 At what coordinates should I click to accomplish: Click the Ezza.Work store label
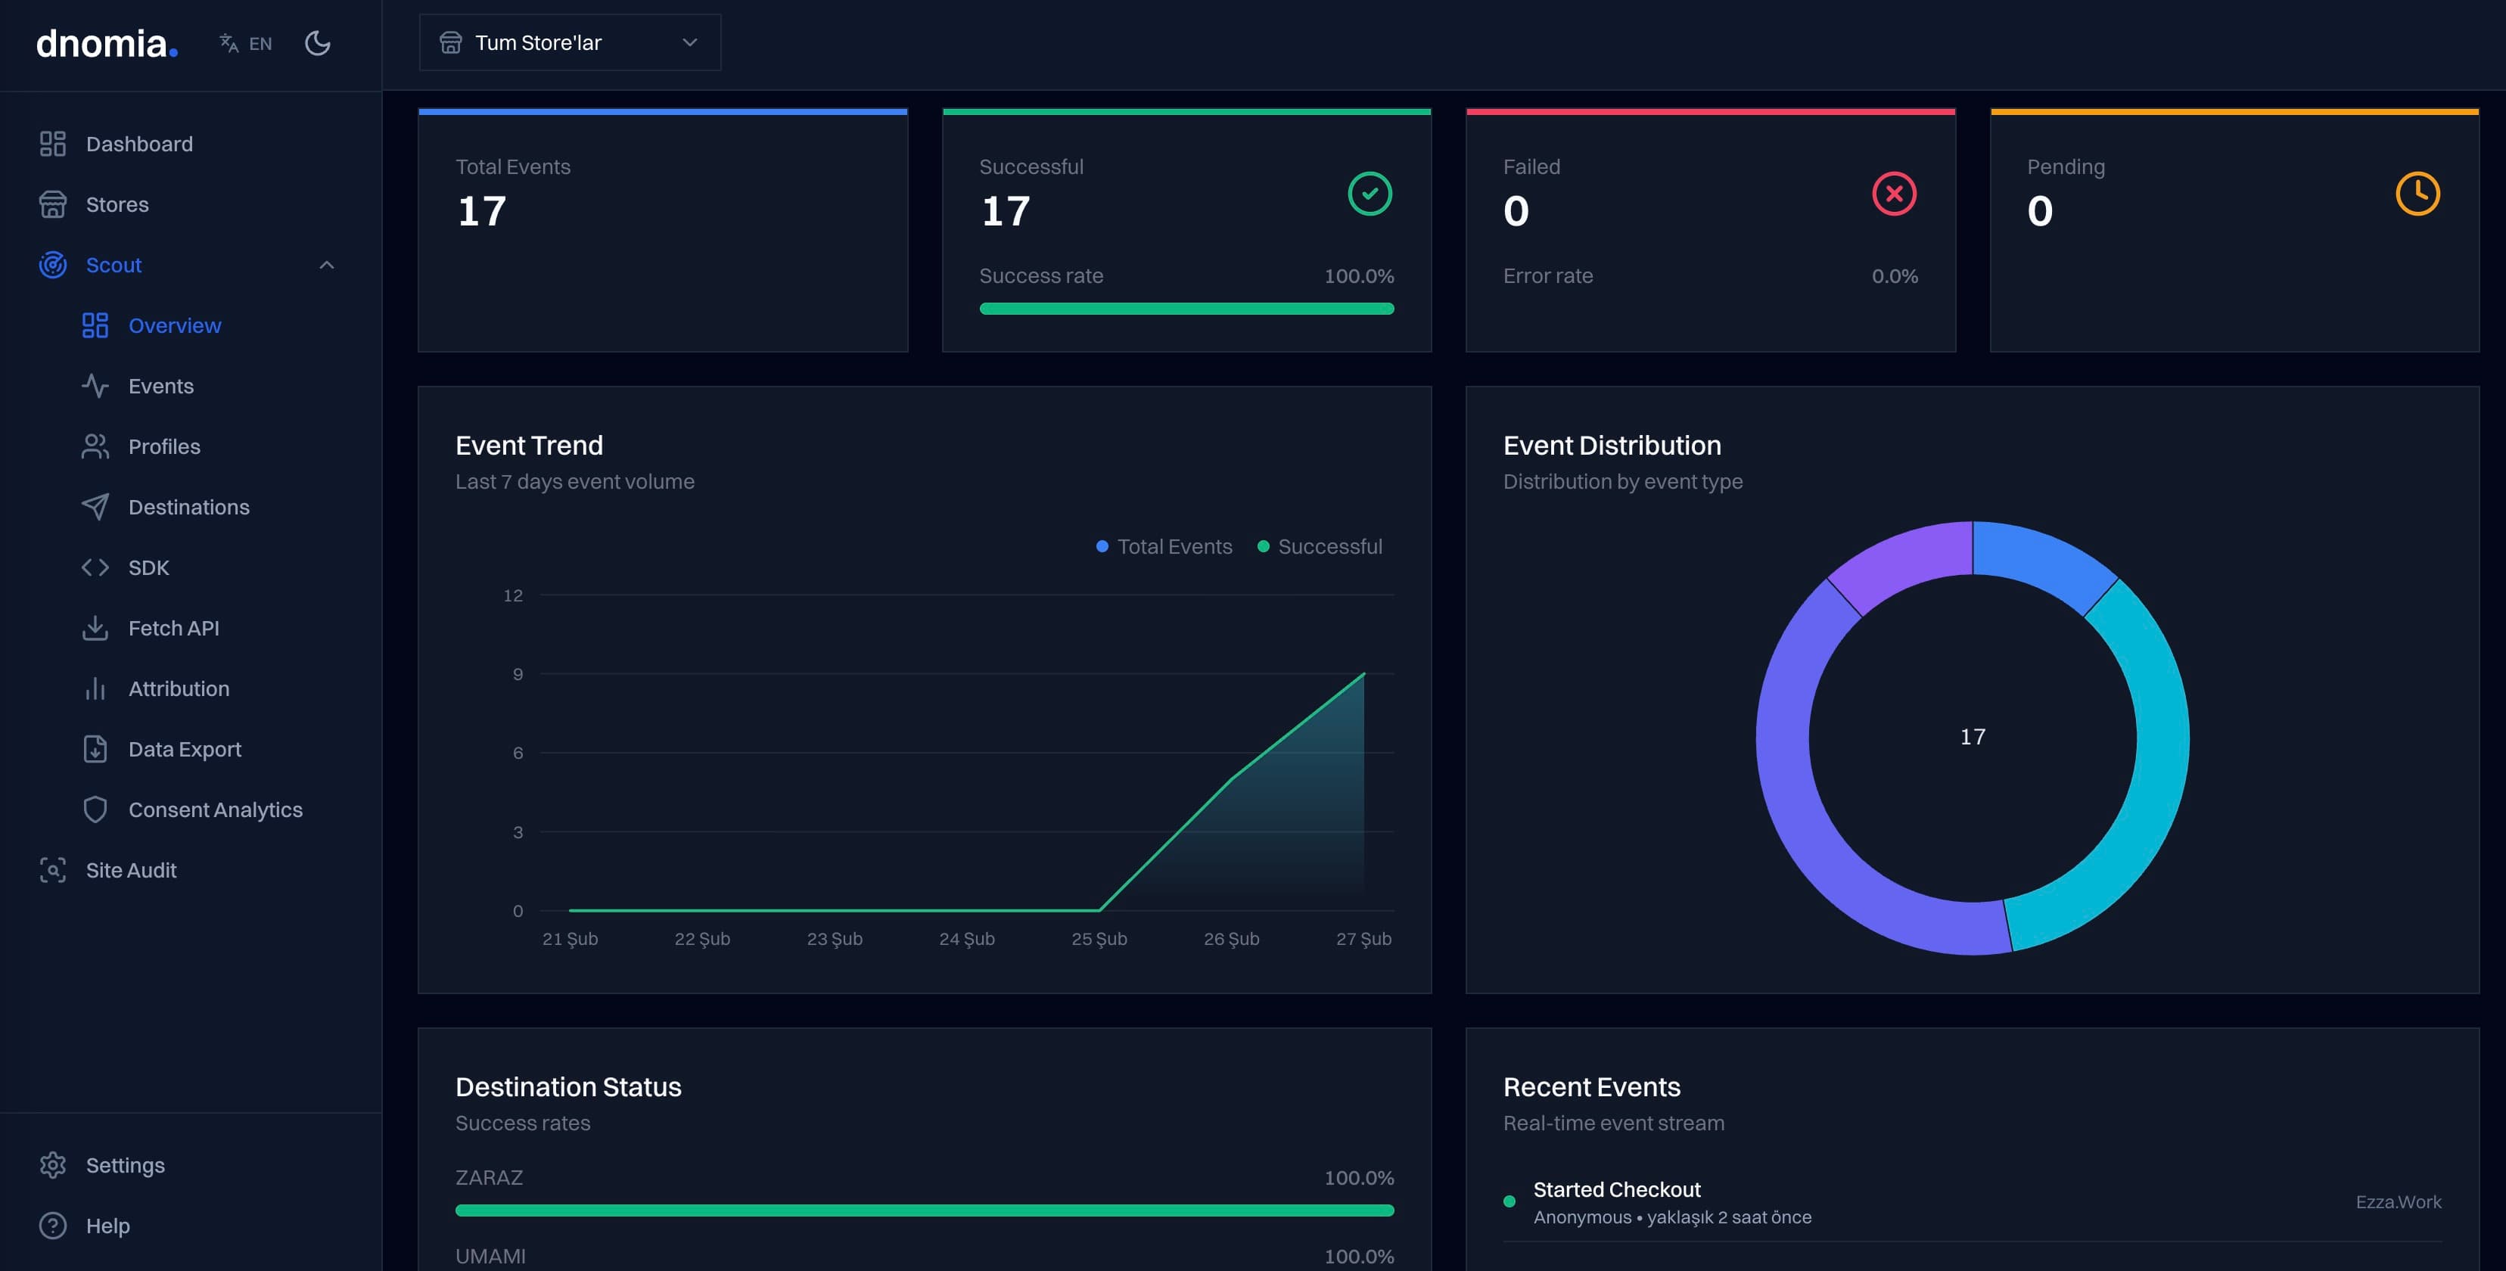click(2398, 1202)
